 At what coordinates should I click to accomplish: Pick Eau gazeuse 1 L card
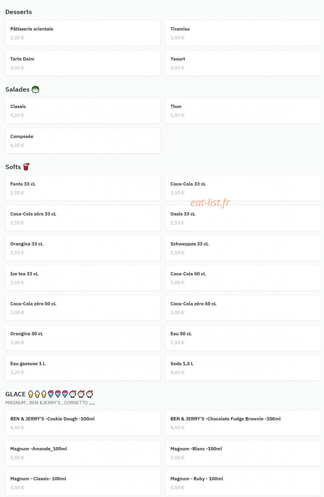(x=83, y=368)
